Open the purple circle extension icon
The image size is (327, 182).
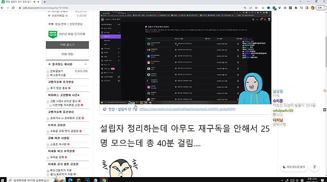(285, 8)
